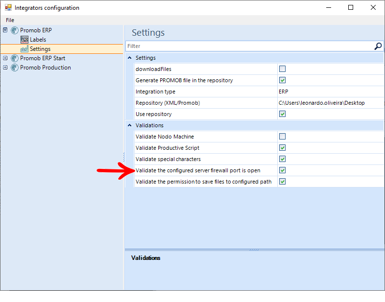Image resolution: width=385 pixels, height=302 pixels.
Task: Select the Settings tree item
Action: pos(40,49)
